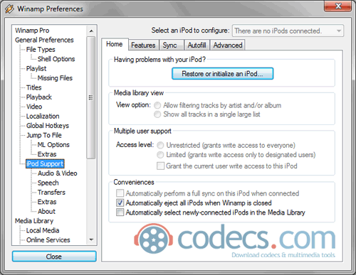This screenshot has width=356, height=275.
Task: Choose Limited access level radio button
Action: 160,155
